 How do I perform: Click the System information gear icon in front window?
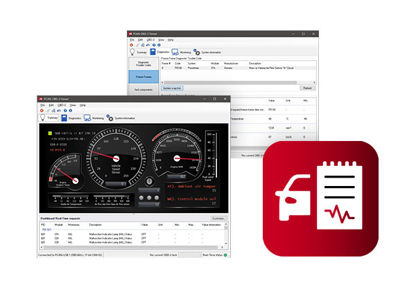coord(111,119)
